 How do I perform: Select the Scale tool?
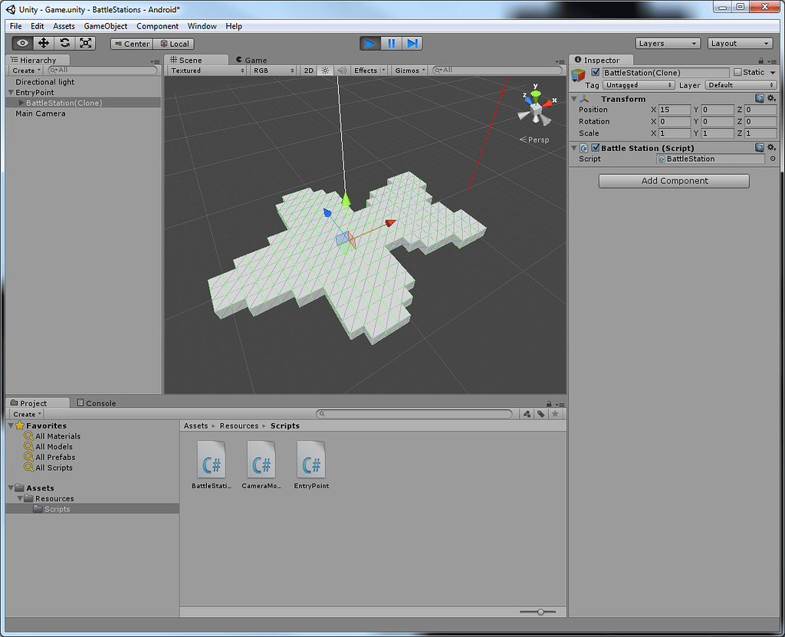coord(85,44)
